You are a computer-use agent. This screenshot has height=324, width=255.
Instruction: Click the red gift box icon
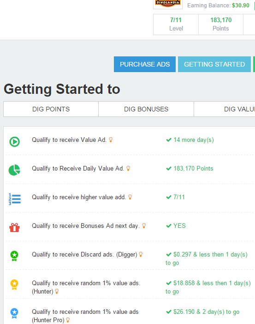pyautogui.click(x=14, y=227)
